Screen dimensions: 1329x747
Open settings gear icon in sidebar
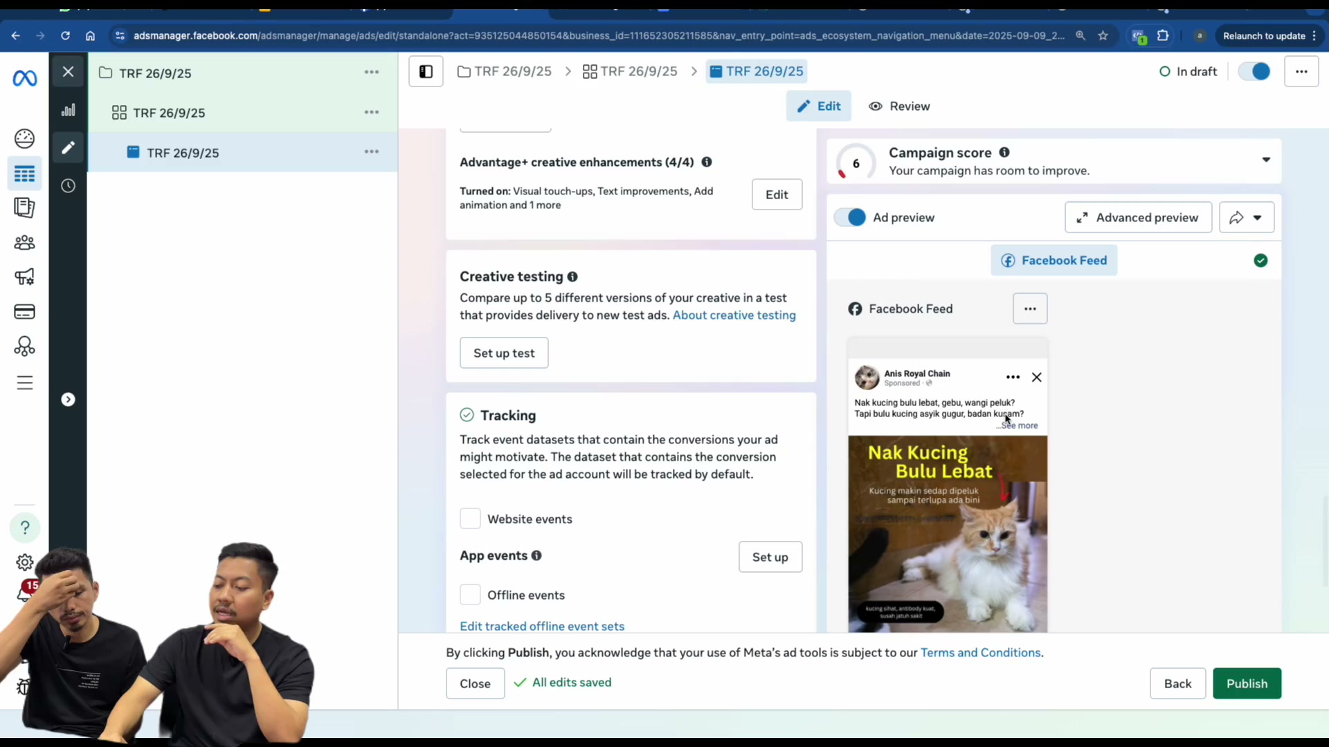click(x=25, y=562)
